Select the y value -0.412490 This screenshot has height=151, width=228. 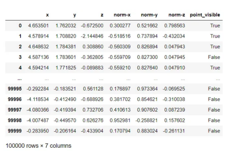point(65,99)
